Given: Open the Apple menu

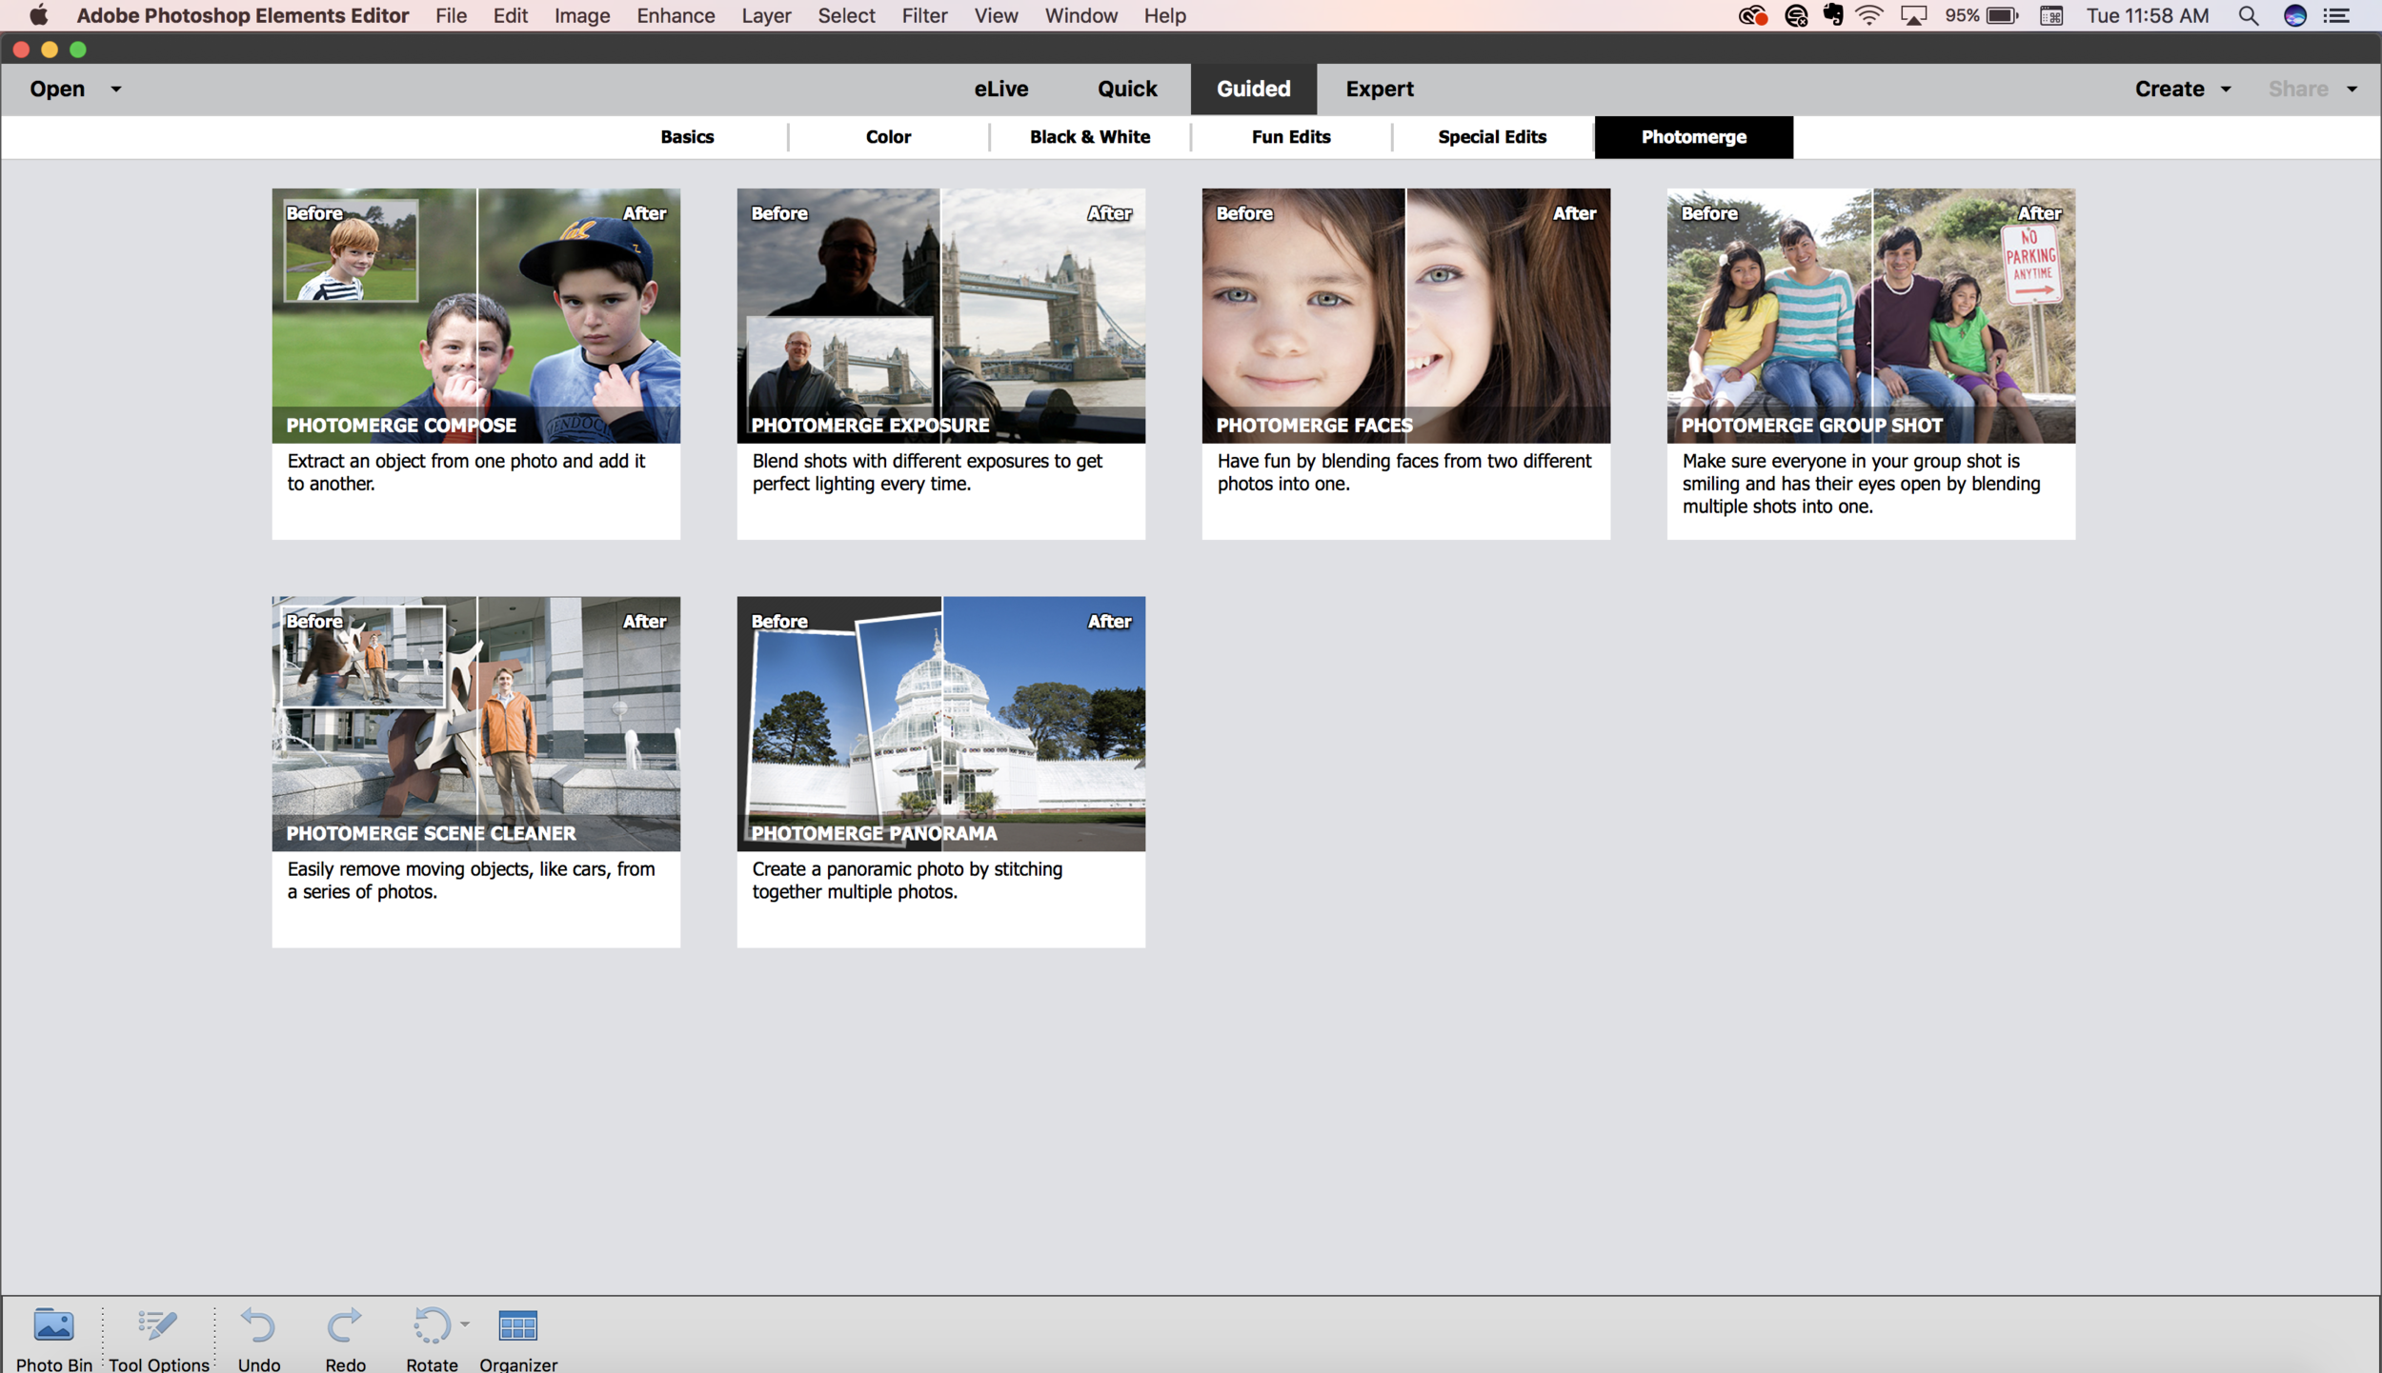Looking at the screenshot, I should (38, 16).
